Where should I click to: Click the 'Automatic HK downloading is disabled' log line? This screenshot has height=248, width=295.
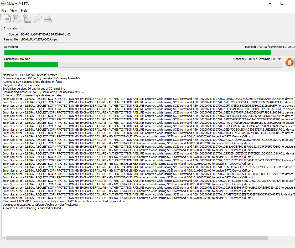32,208
